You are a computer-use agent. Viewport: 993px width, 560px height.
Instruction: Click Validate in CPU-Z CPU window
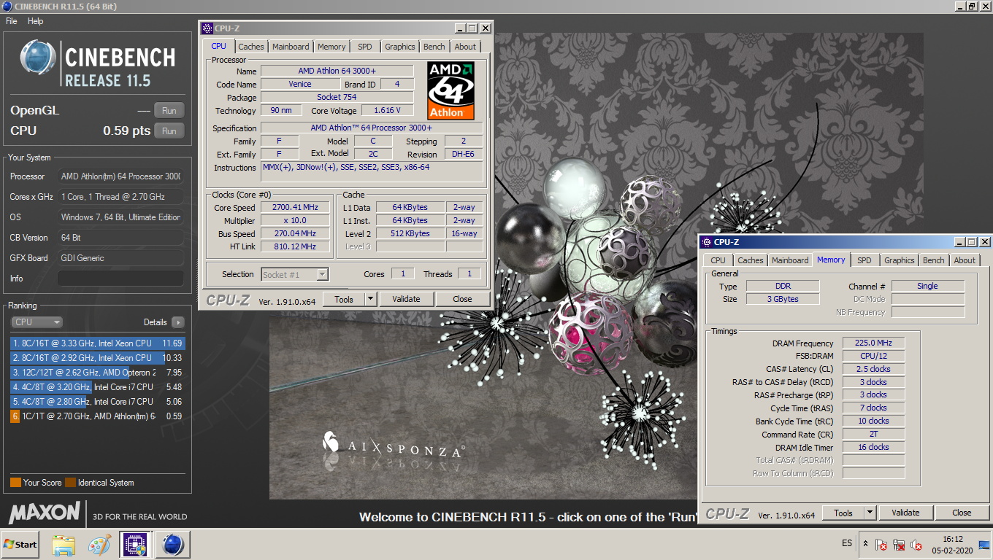406,299
